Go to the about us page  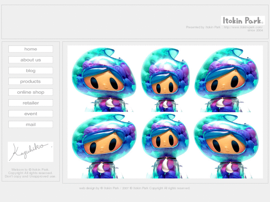tap(31, 60)
